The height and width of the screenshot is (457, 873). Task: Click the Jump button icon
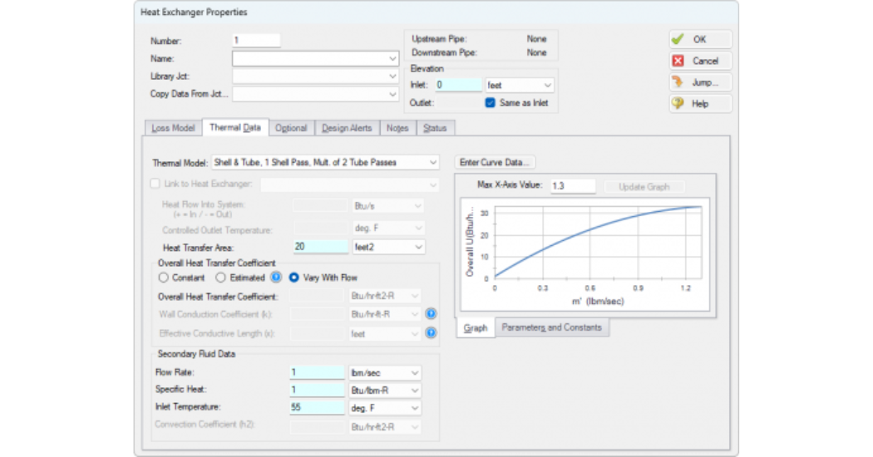pos(678,82)
